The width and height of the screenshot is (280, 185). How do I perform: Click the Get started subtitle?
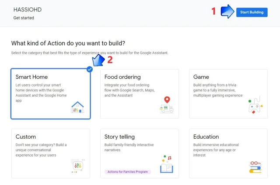[x=24, y=18]
